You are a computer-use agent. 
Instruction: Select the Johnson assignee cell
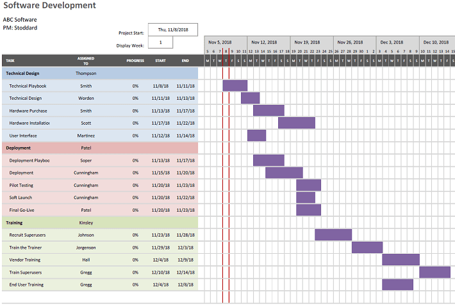(86, 235)
